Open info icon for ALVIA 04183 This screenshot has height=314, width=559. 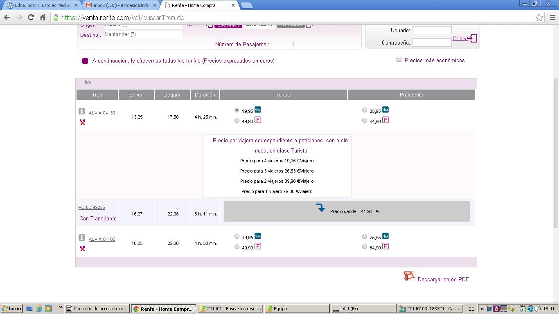[x=82, y=238]
